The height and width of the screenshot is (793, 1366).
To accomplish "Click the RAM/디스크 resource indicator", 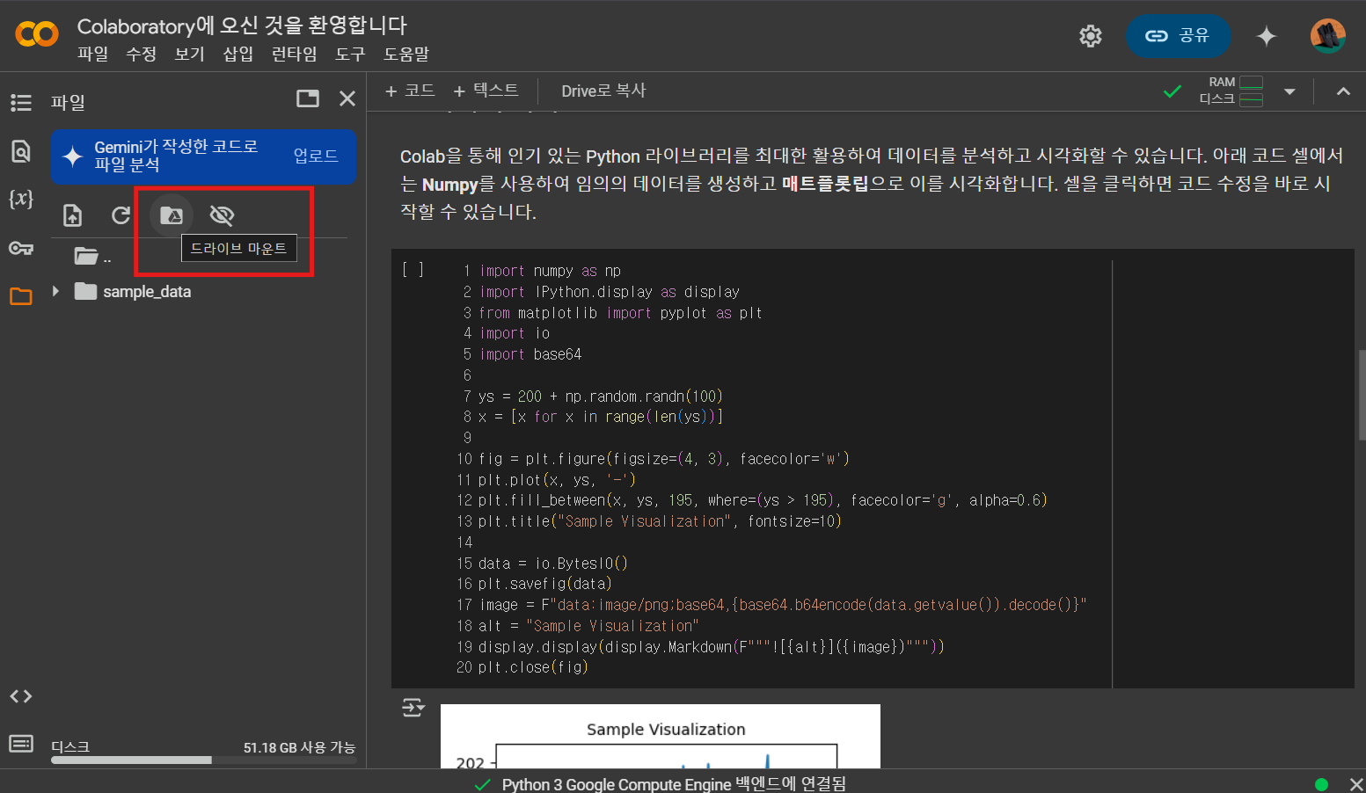I will click(x=1231, y=91).
